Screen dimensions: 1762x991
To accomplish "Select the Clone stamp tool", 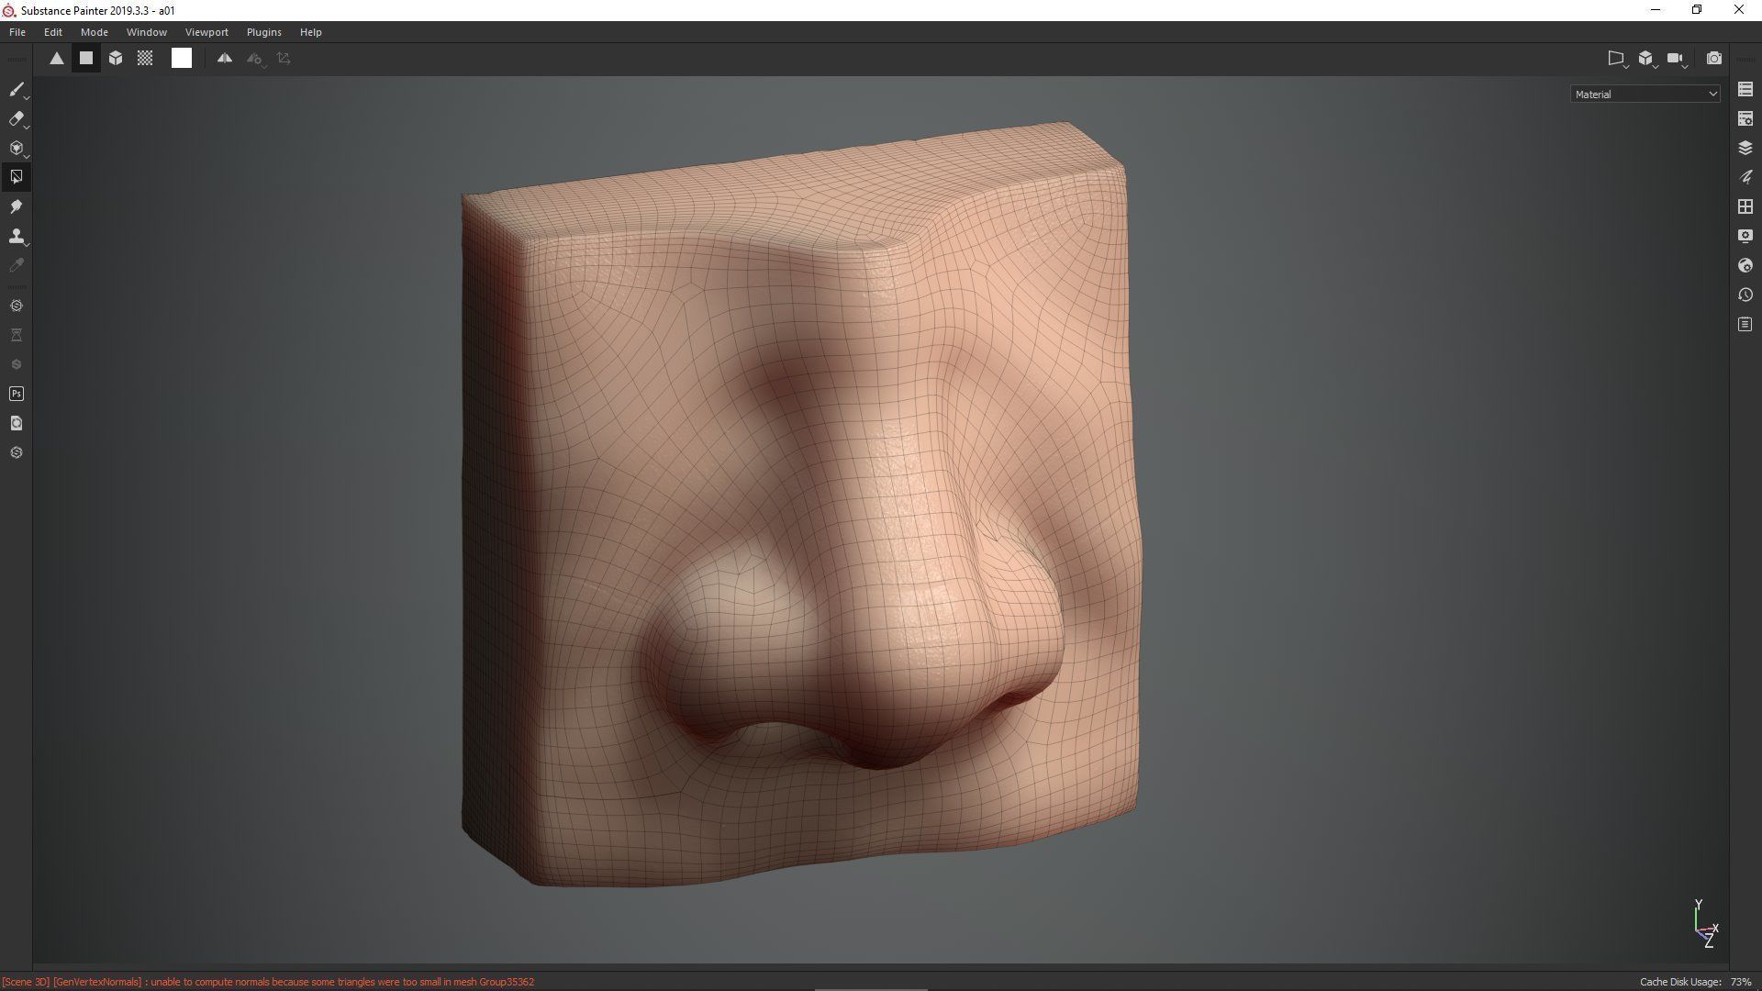I will [17, 236].
